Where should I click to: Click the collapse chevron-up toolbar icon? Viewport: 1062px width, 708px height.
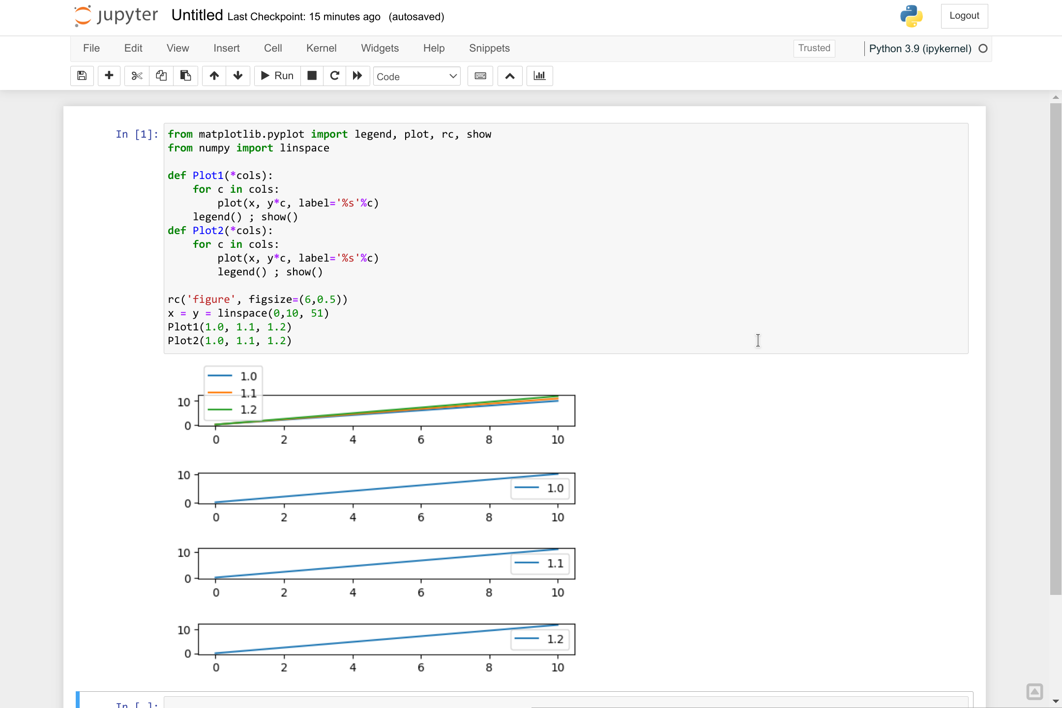[x=510, y=76]
